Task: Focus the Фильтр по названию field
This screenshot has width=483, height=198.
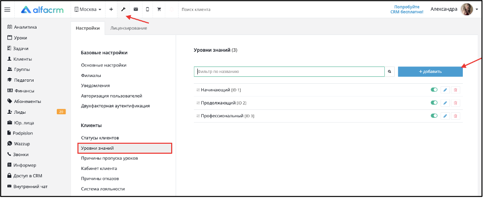Action: point(289,71)
